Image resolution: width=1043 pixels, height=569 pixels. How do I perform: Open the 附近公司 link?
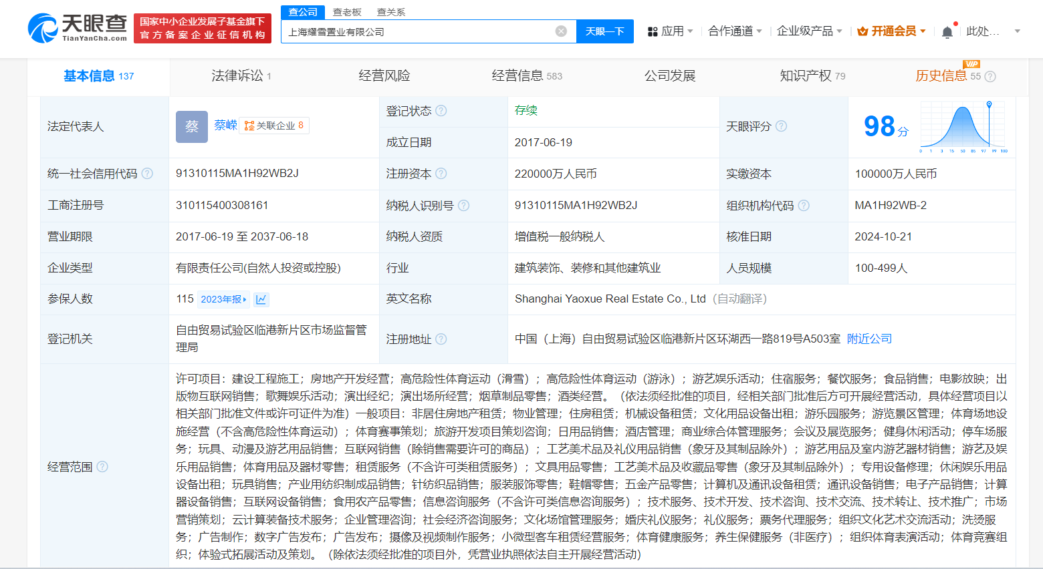[x=868, y=339]
